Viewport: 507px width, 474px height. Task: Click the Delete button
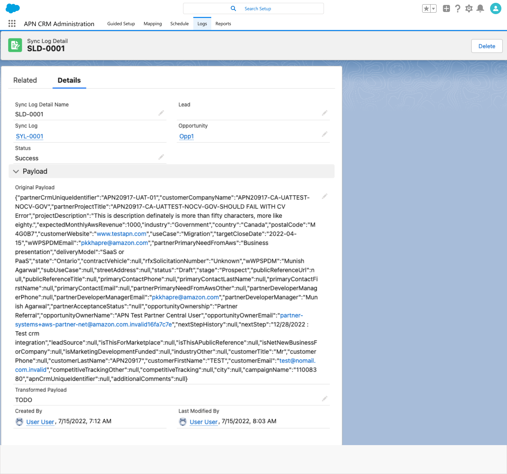[487, 46]
